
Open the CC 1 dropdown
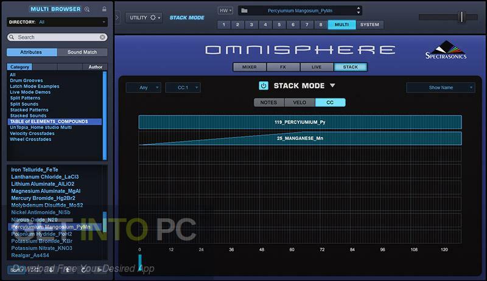[183, 88]
